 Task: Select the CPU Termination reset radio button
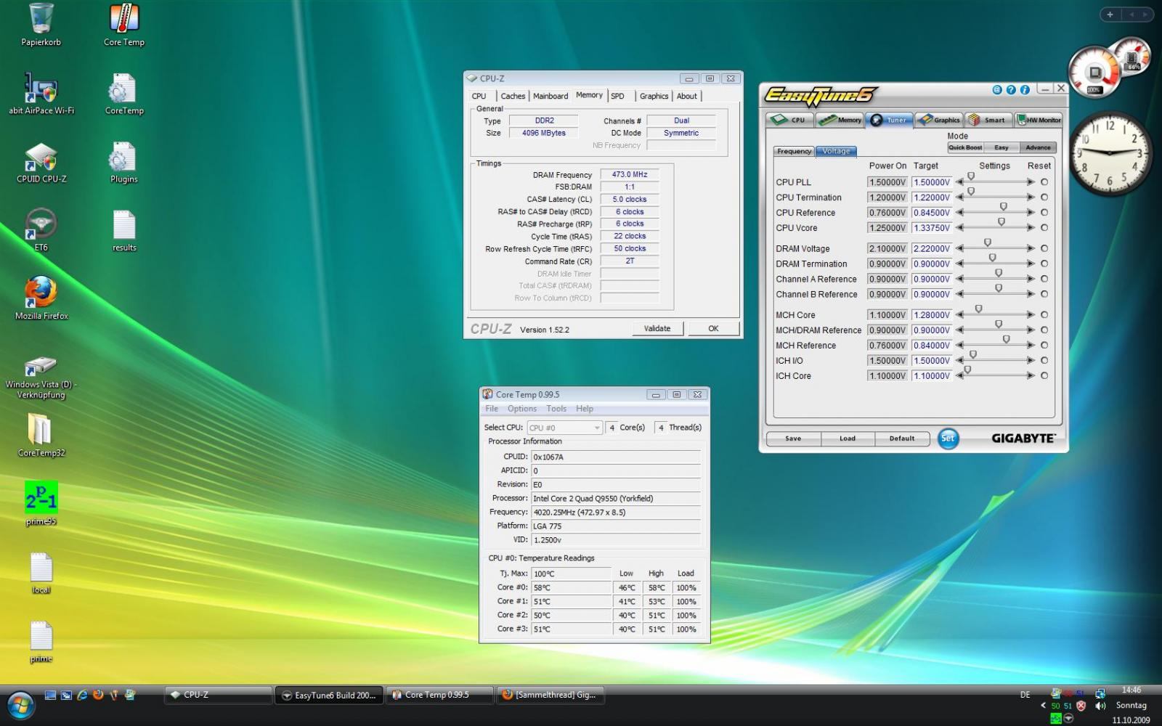click(x=1044, y=197)
